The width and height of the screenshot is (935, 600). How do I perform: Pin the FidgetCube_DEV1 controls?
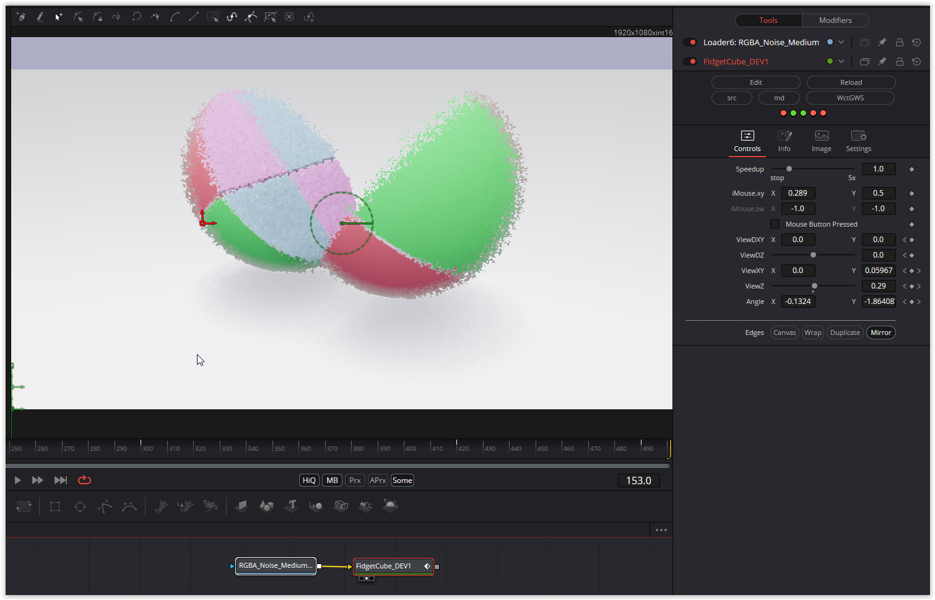pyautogui.click(x=882, y=61)
